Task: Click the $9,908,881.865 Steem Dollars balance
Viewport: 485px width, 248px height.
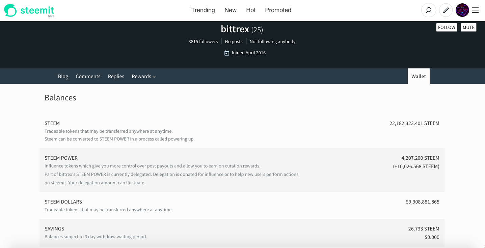Action: [423, 202]
